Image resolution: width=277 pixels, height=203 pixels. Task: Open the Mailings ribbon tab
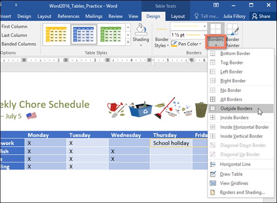tap(94, 16)
